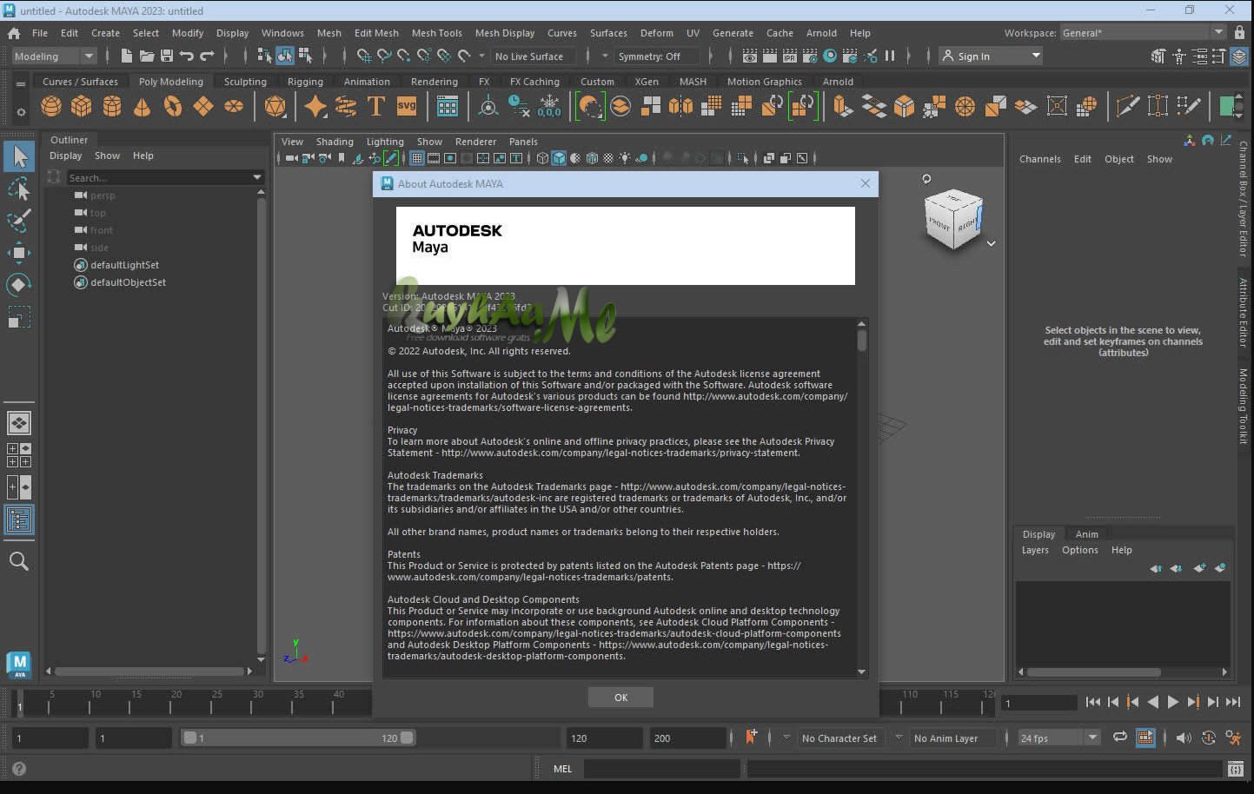Switch to the Anim layer tab

pos(1086,534)
